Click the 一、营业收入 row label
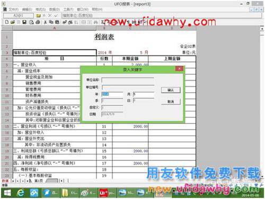The height and width of the screenshot is (199, 265). (25, 65)
